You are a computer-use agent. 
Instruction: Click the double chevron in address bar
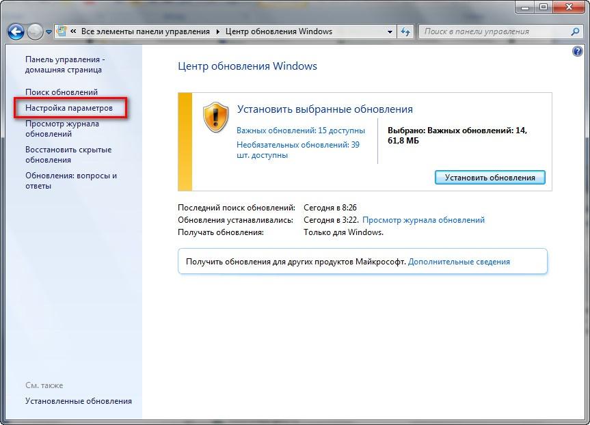pos(73,31)
